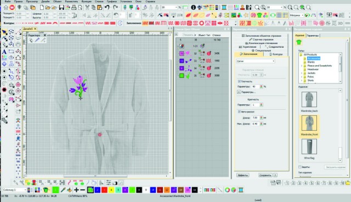Click the red Wilcom 'W' icon

coord(12,7)
